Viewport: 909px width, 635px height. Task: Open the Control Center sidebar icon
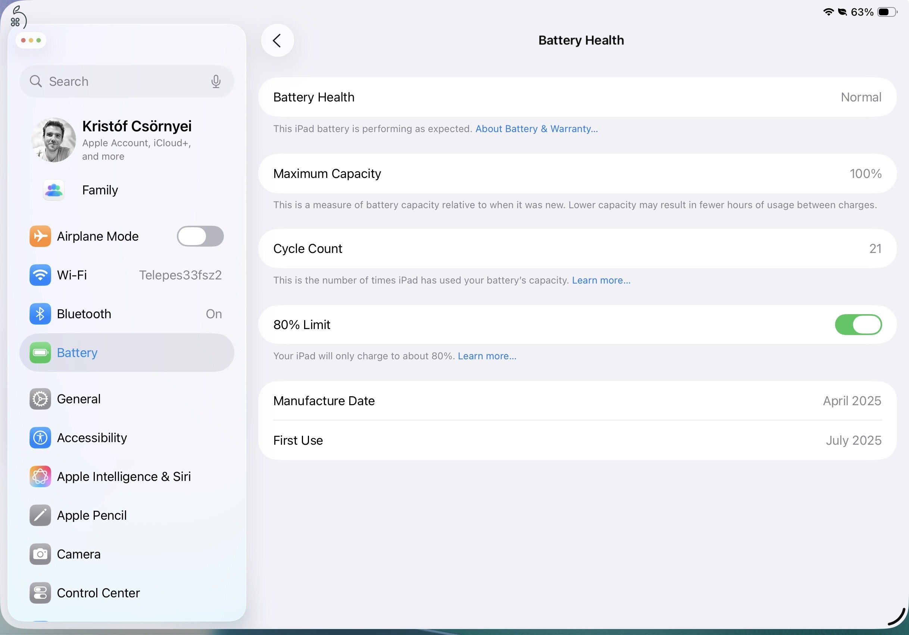point(40,592)
